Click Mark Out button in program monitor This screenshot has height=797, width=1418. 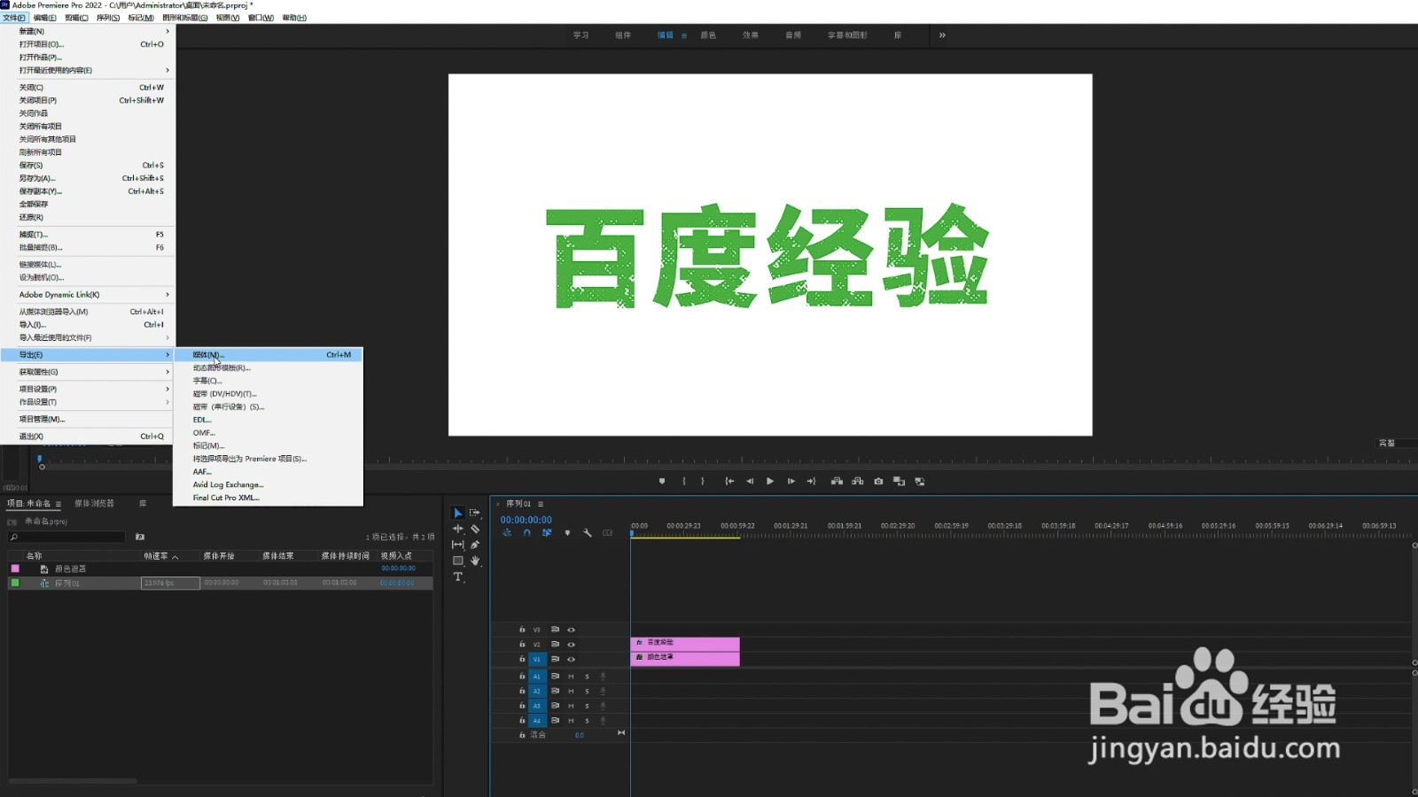click(703, 481)
